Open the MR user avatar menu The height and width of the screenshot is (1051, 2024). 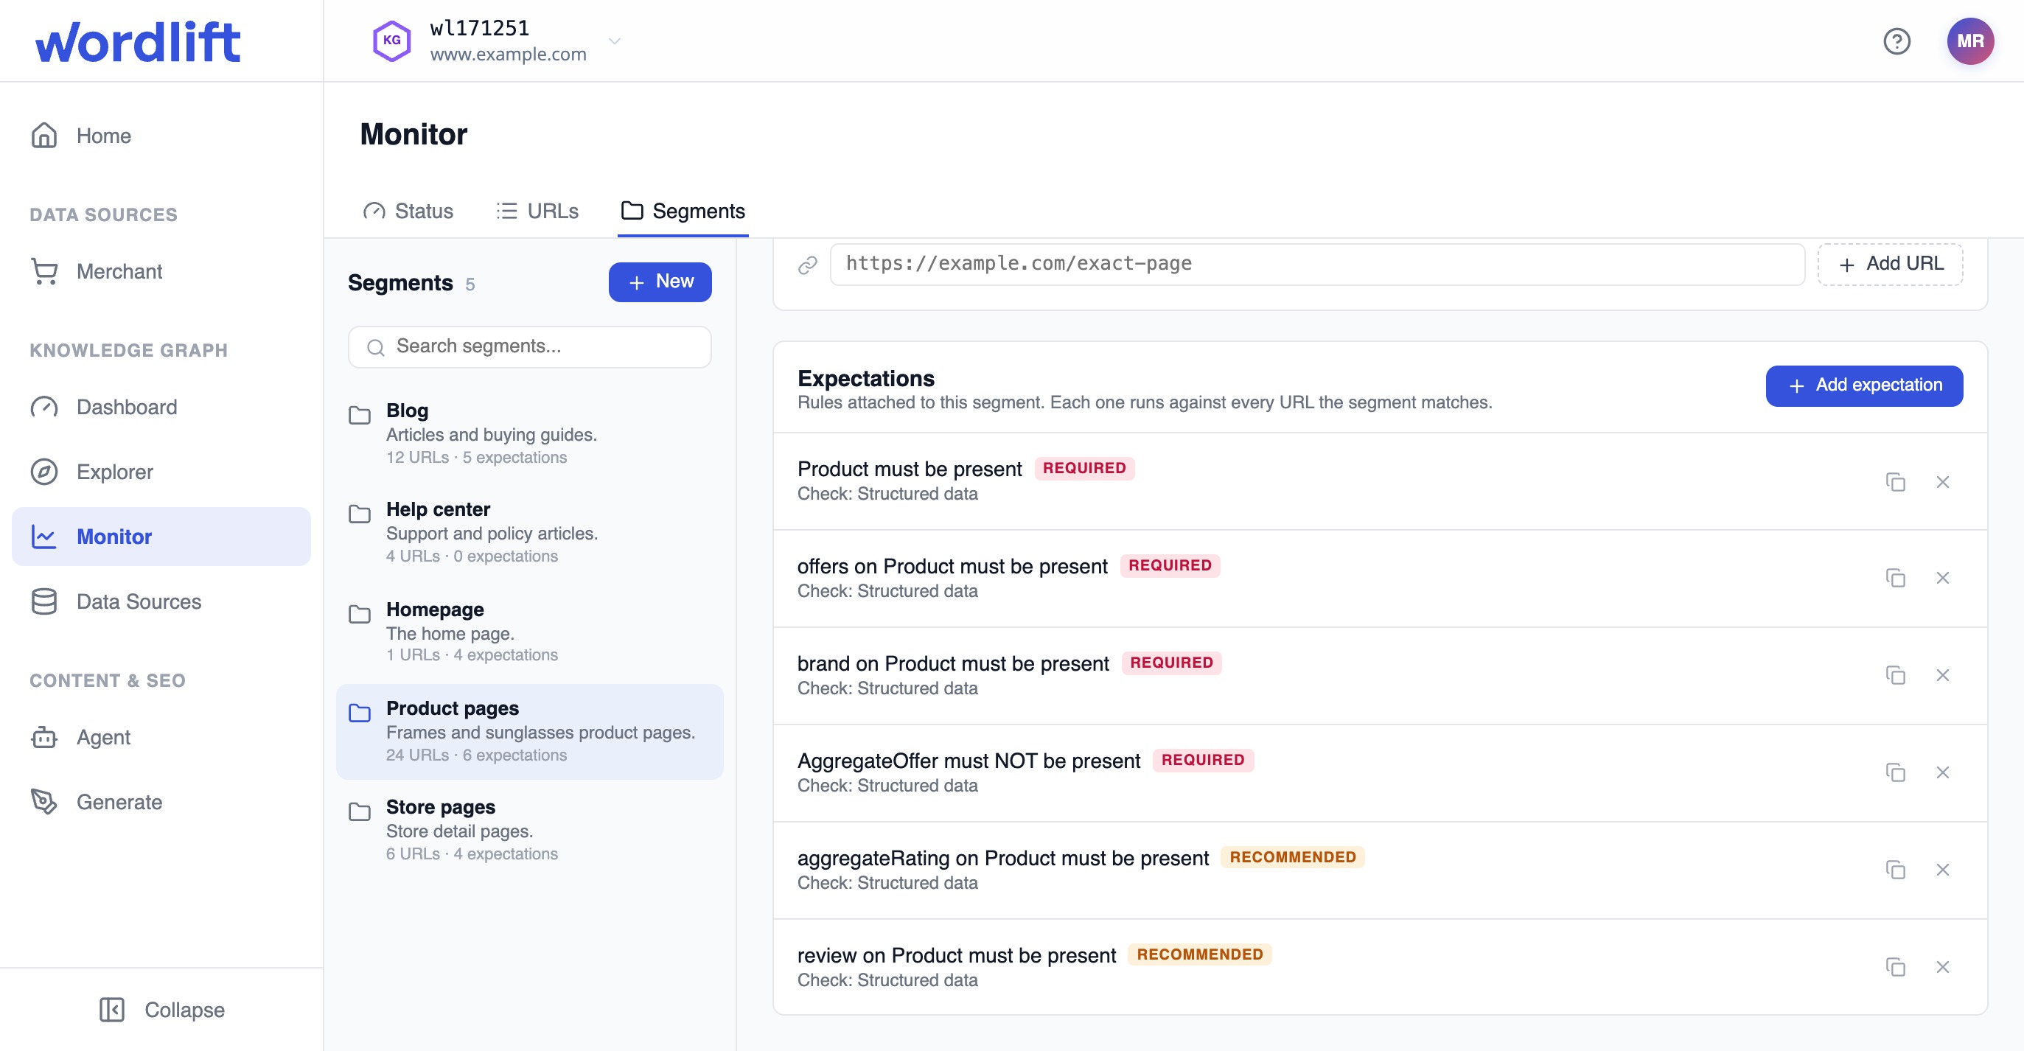tap(1969, 41)
